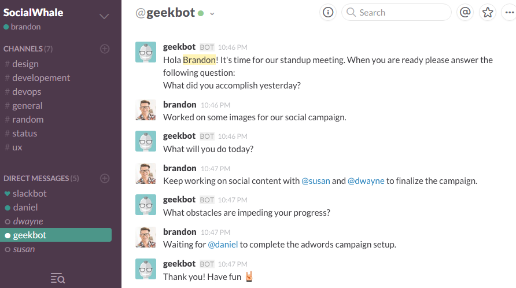Open the #design channel
516x288 pixels.
(x=25, y=64)
